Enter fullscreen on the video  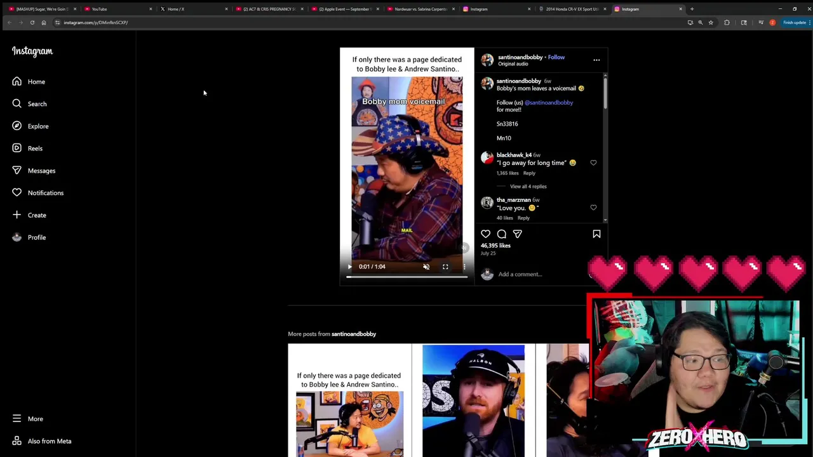coord(445,267)
